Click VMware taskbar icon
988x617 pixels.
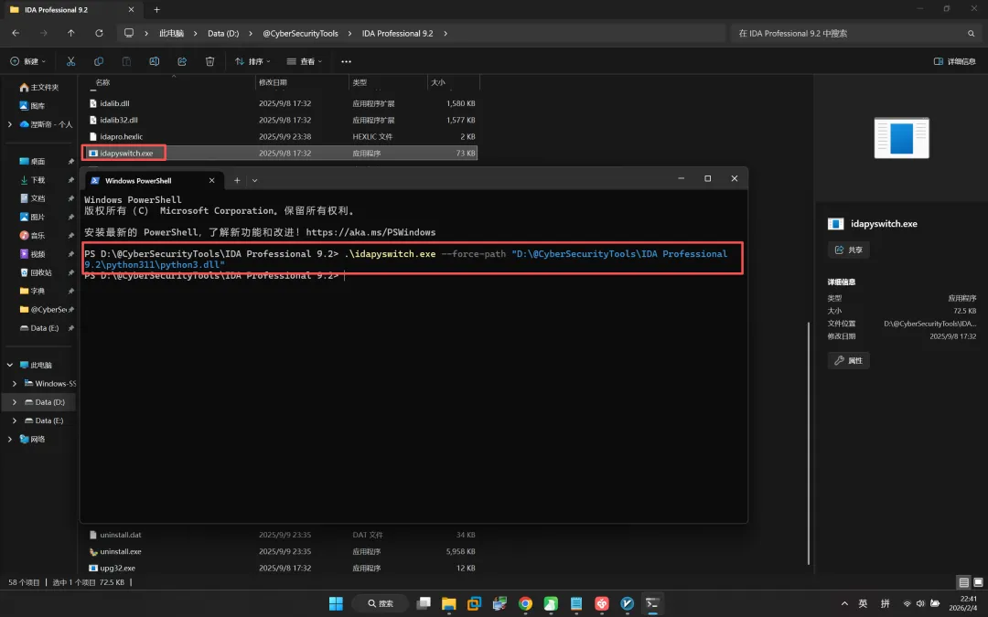pos(474,603)
